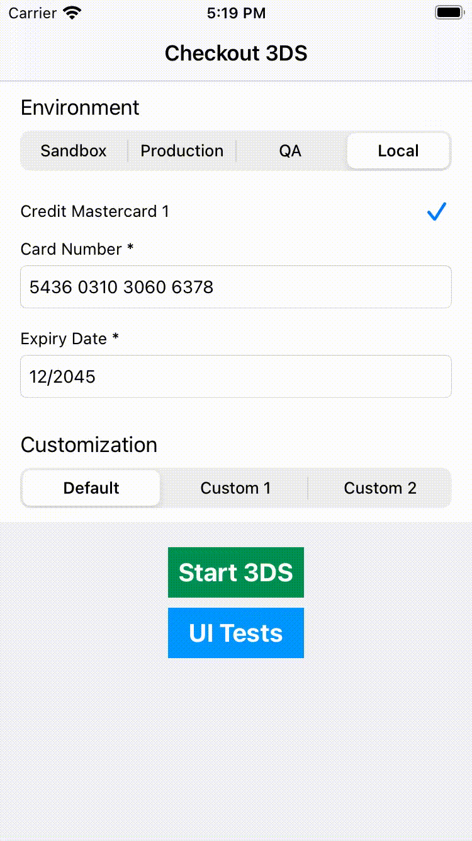Tap the Checkout 3DS title
472x841 pixels.
(x=236, y=54)
